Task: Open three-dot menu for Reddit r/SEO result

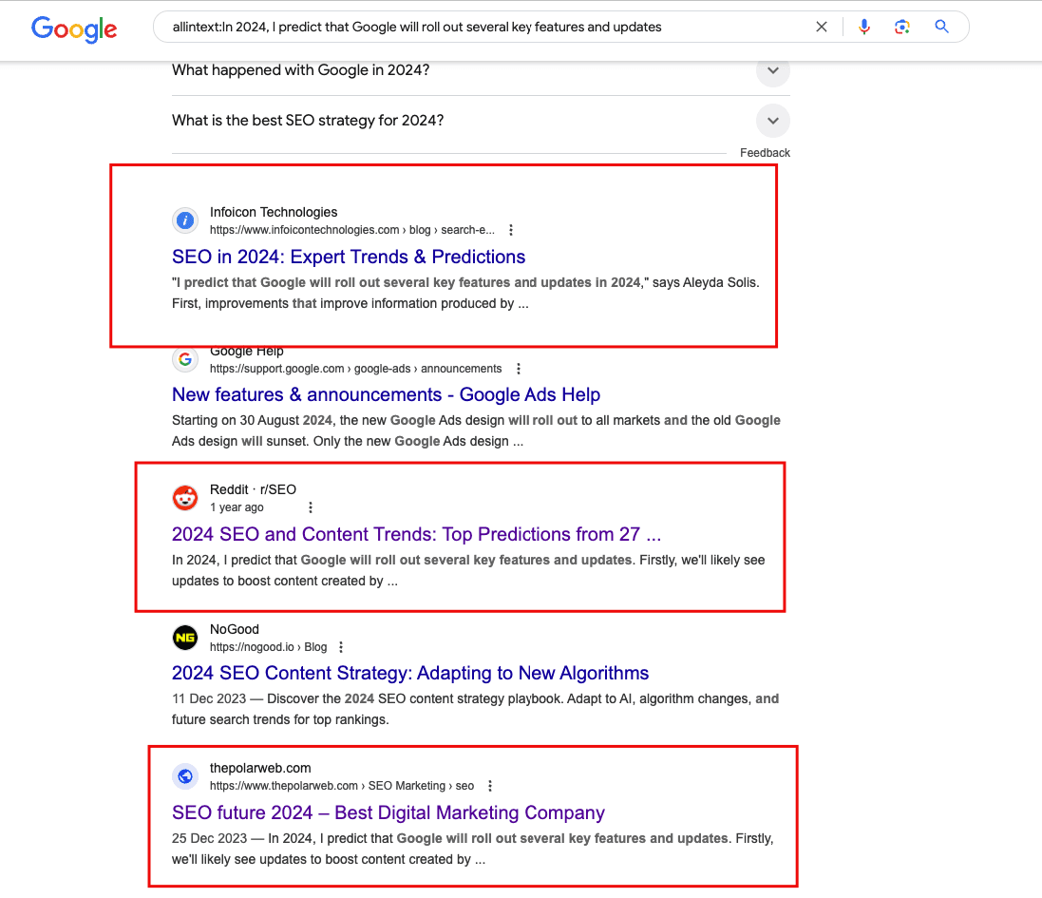Action: pos(310,507)
